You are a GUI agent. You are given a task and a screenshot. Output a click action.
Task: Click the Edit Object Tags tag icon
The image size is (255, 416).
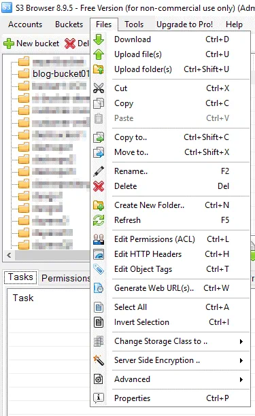pos(99,269)
